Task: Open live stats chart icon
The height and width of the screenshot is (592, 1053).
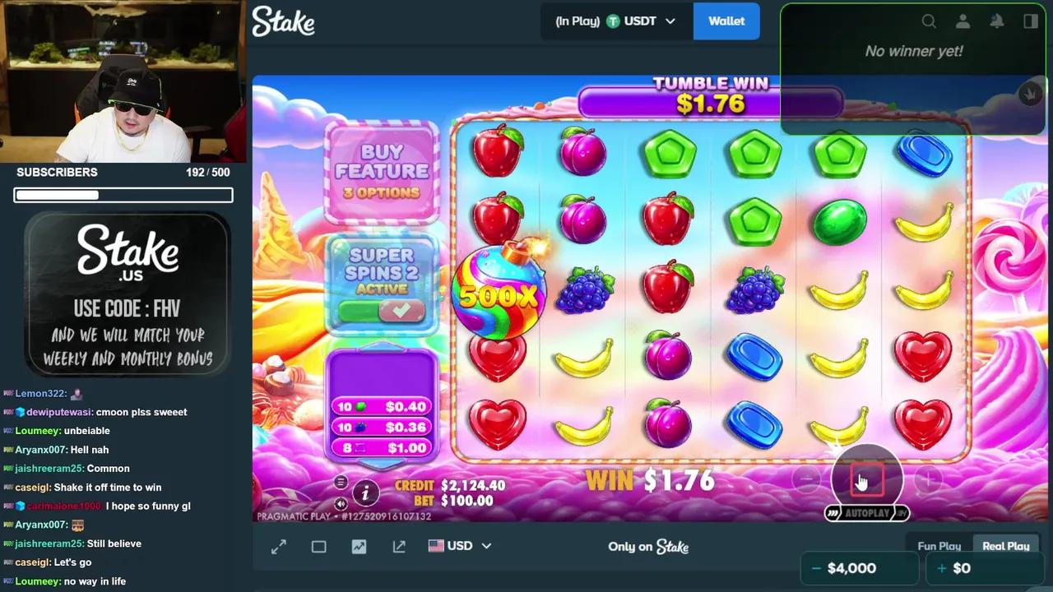Action: pos(359,547)
